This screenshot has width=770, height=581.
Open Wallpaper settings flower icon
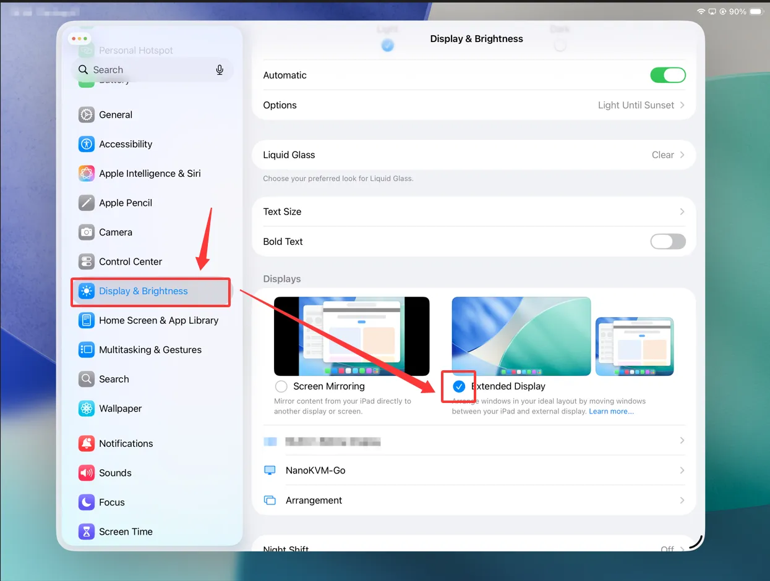tap(87, 409)
